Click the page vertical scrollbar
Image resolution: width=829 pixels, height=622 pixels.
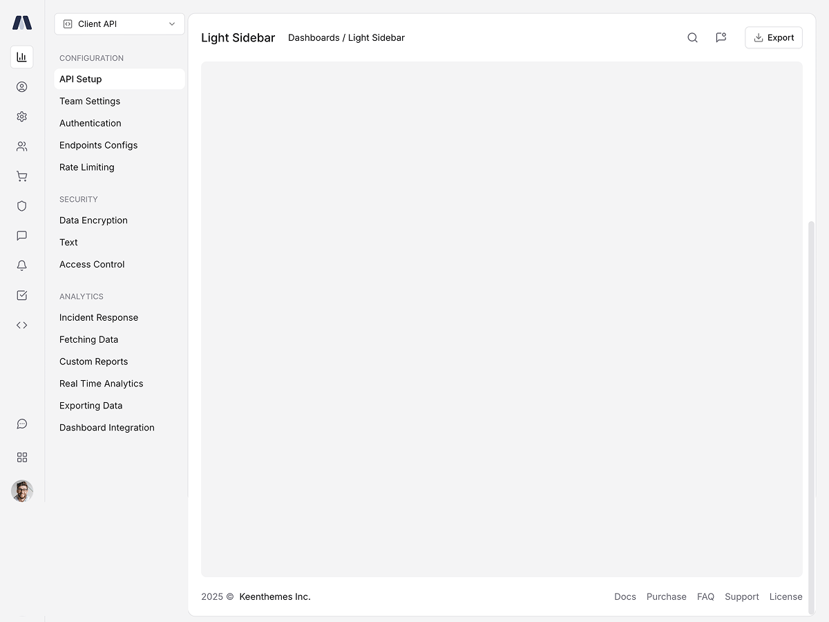tap(812, 415)
